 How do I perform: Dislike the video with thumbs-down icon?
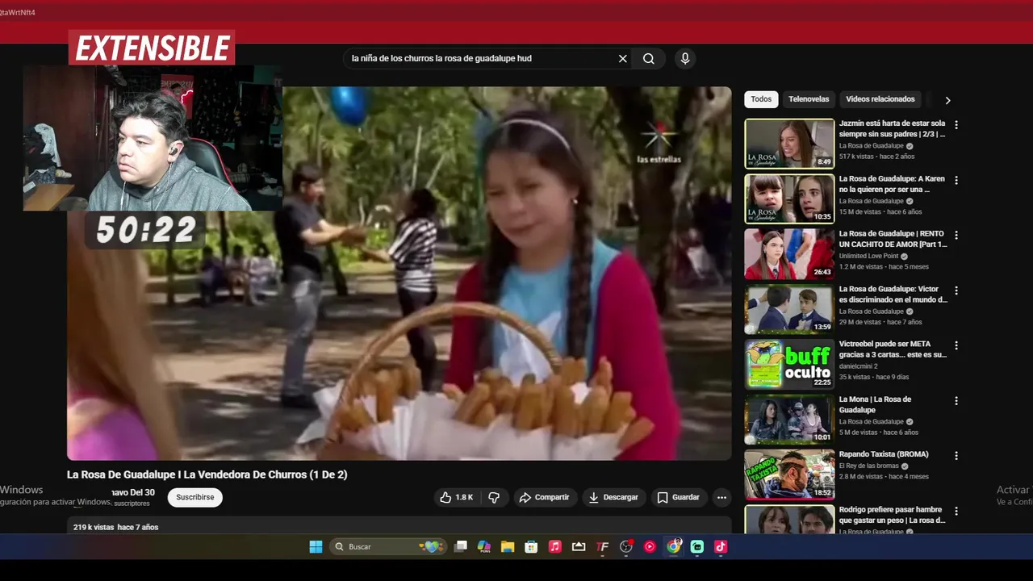[x=495, y=498]
